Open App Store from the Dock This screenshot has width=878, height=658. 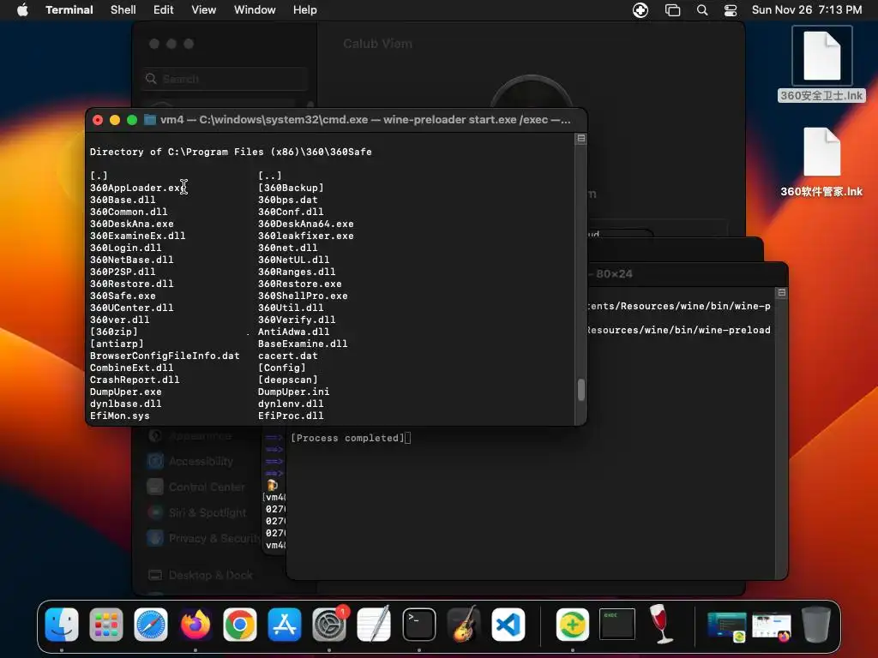pyautogui.click(x=285, y=625)
